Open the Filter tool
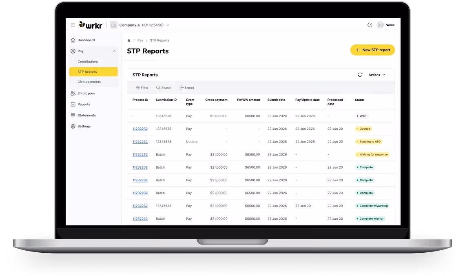This screenshot has width=465, height=276. point(142,87)
